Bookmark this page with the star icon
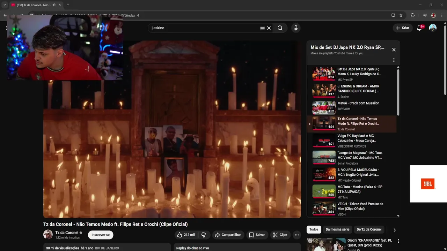The height and width of the screenshot is (251, 447). click(x=401, y=15)
